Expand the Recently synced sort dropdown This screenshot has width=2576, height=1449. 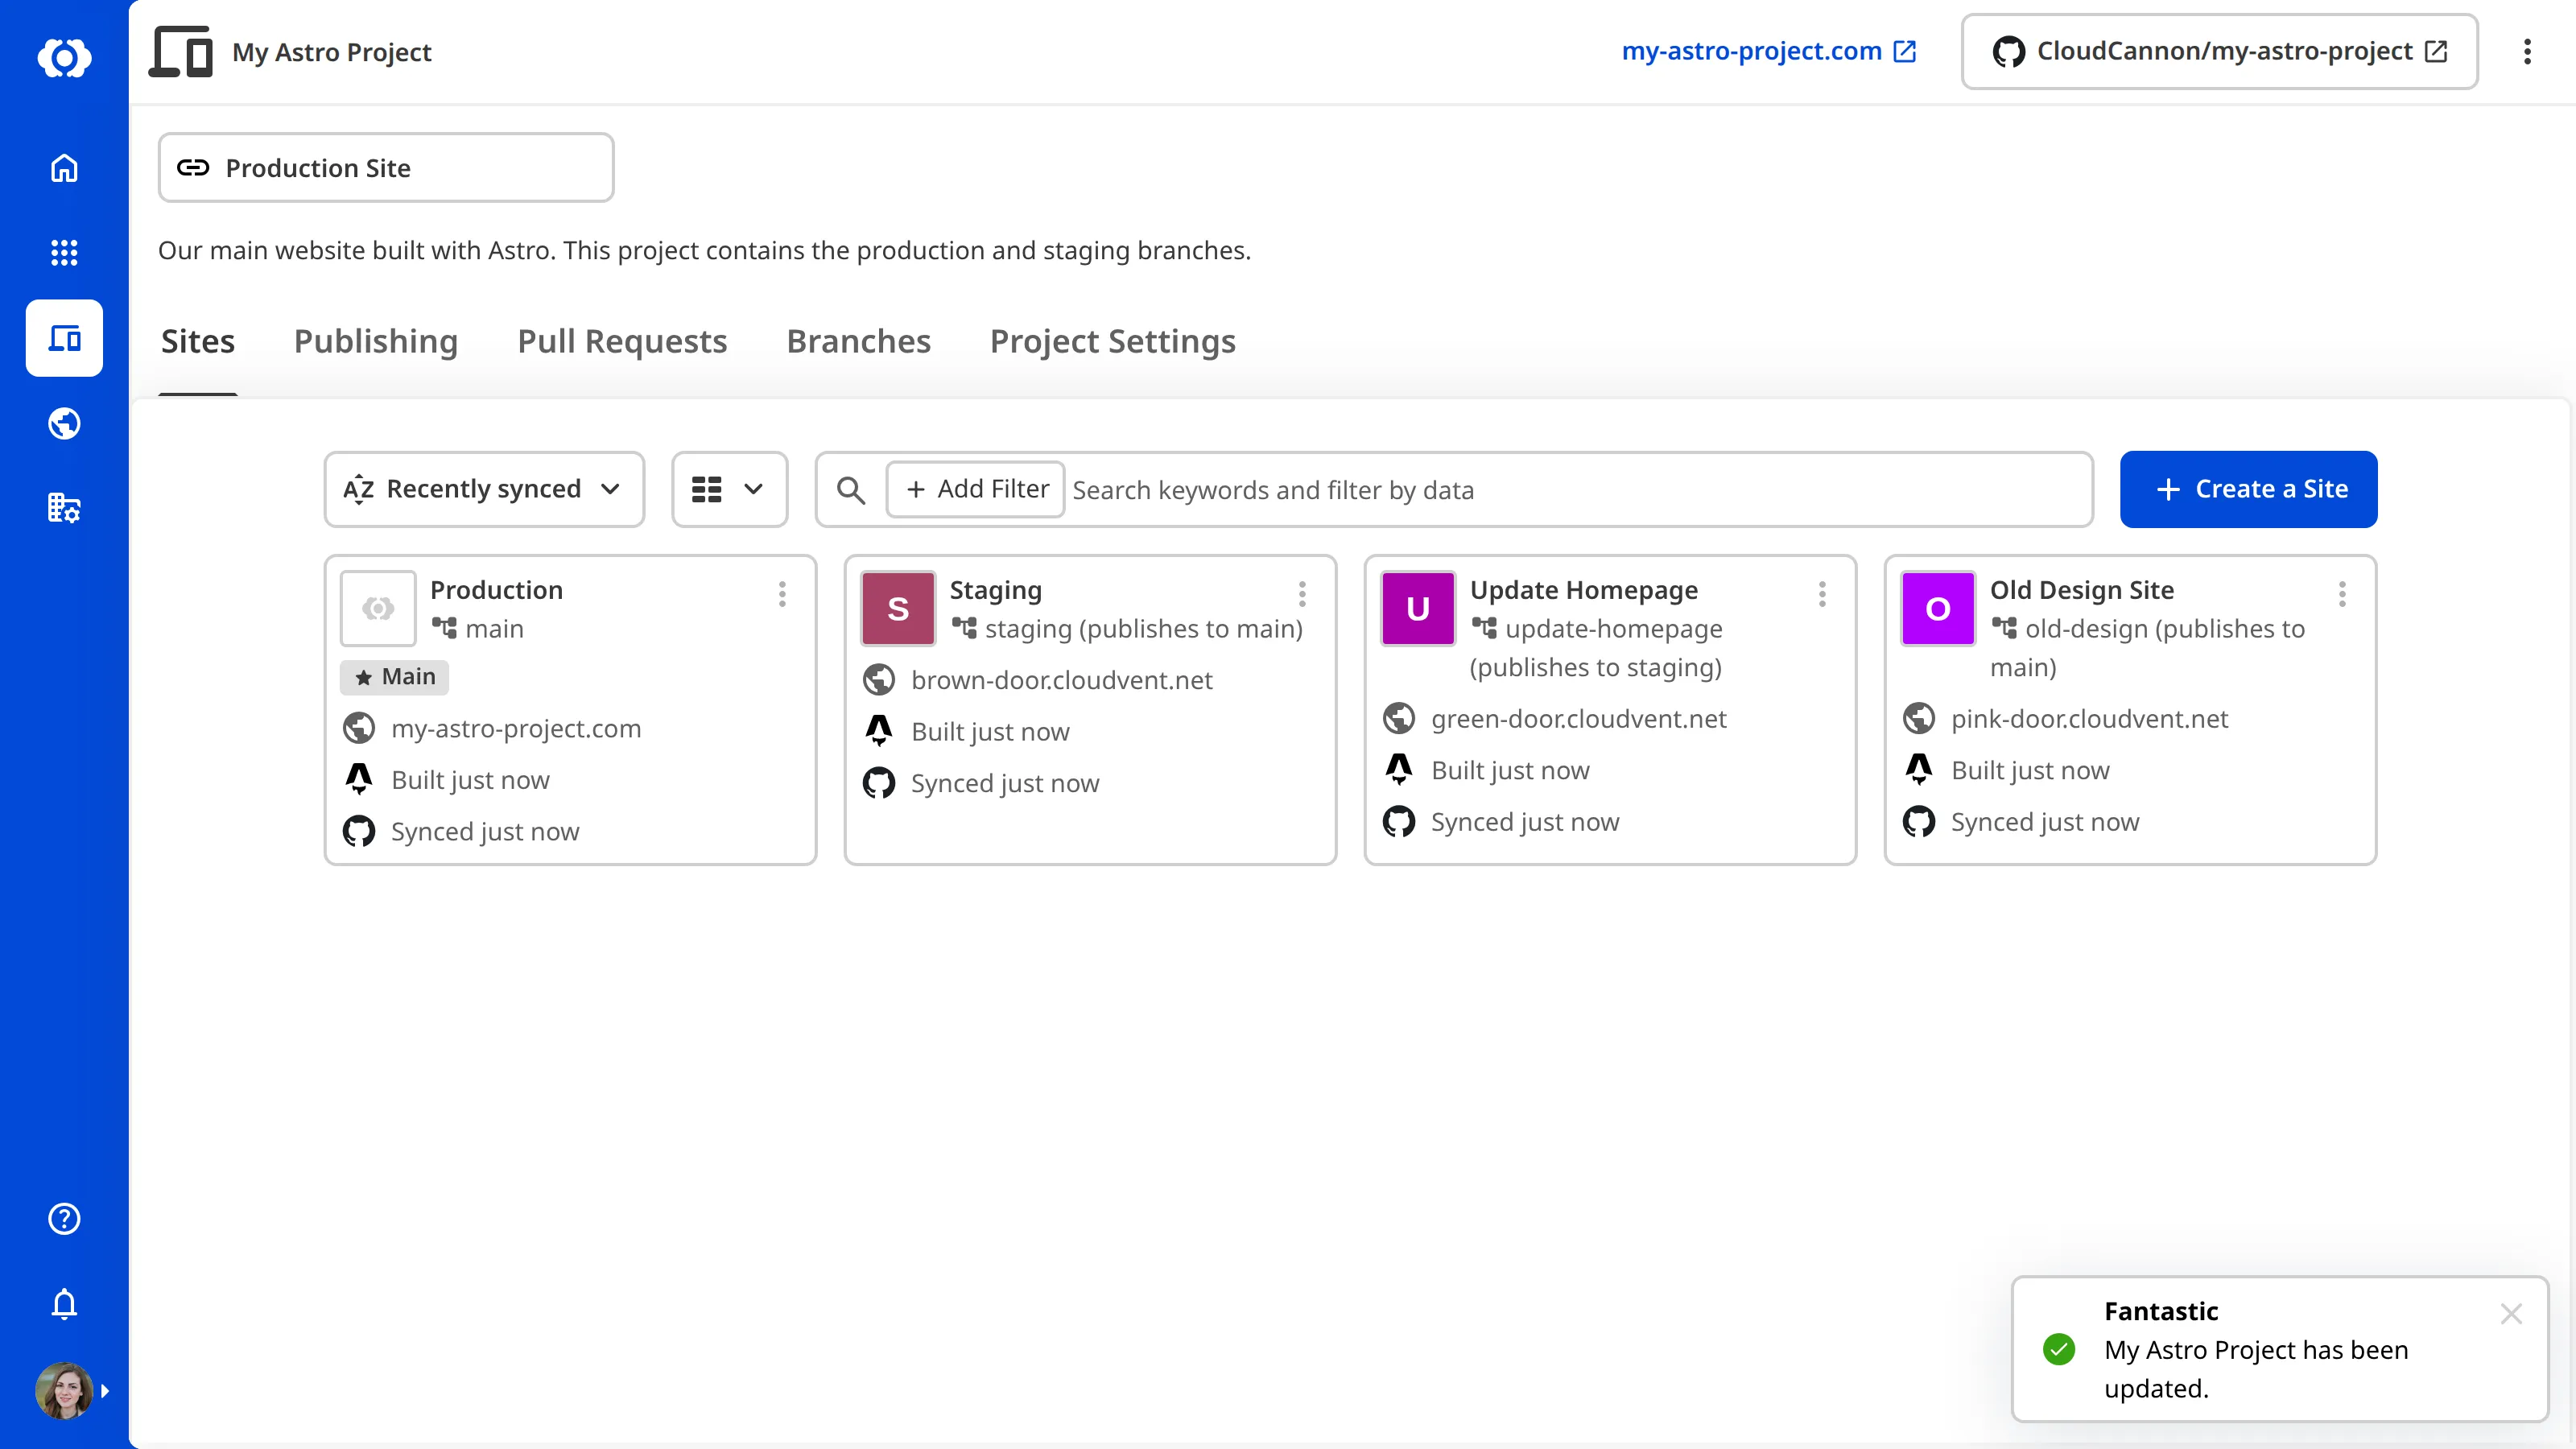click(484, 489)
